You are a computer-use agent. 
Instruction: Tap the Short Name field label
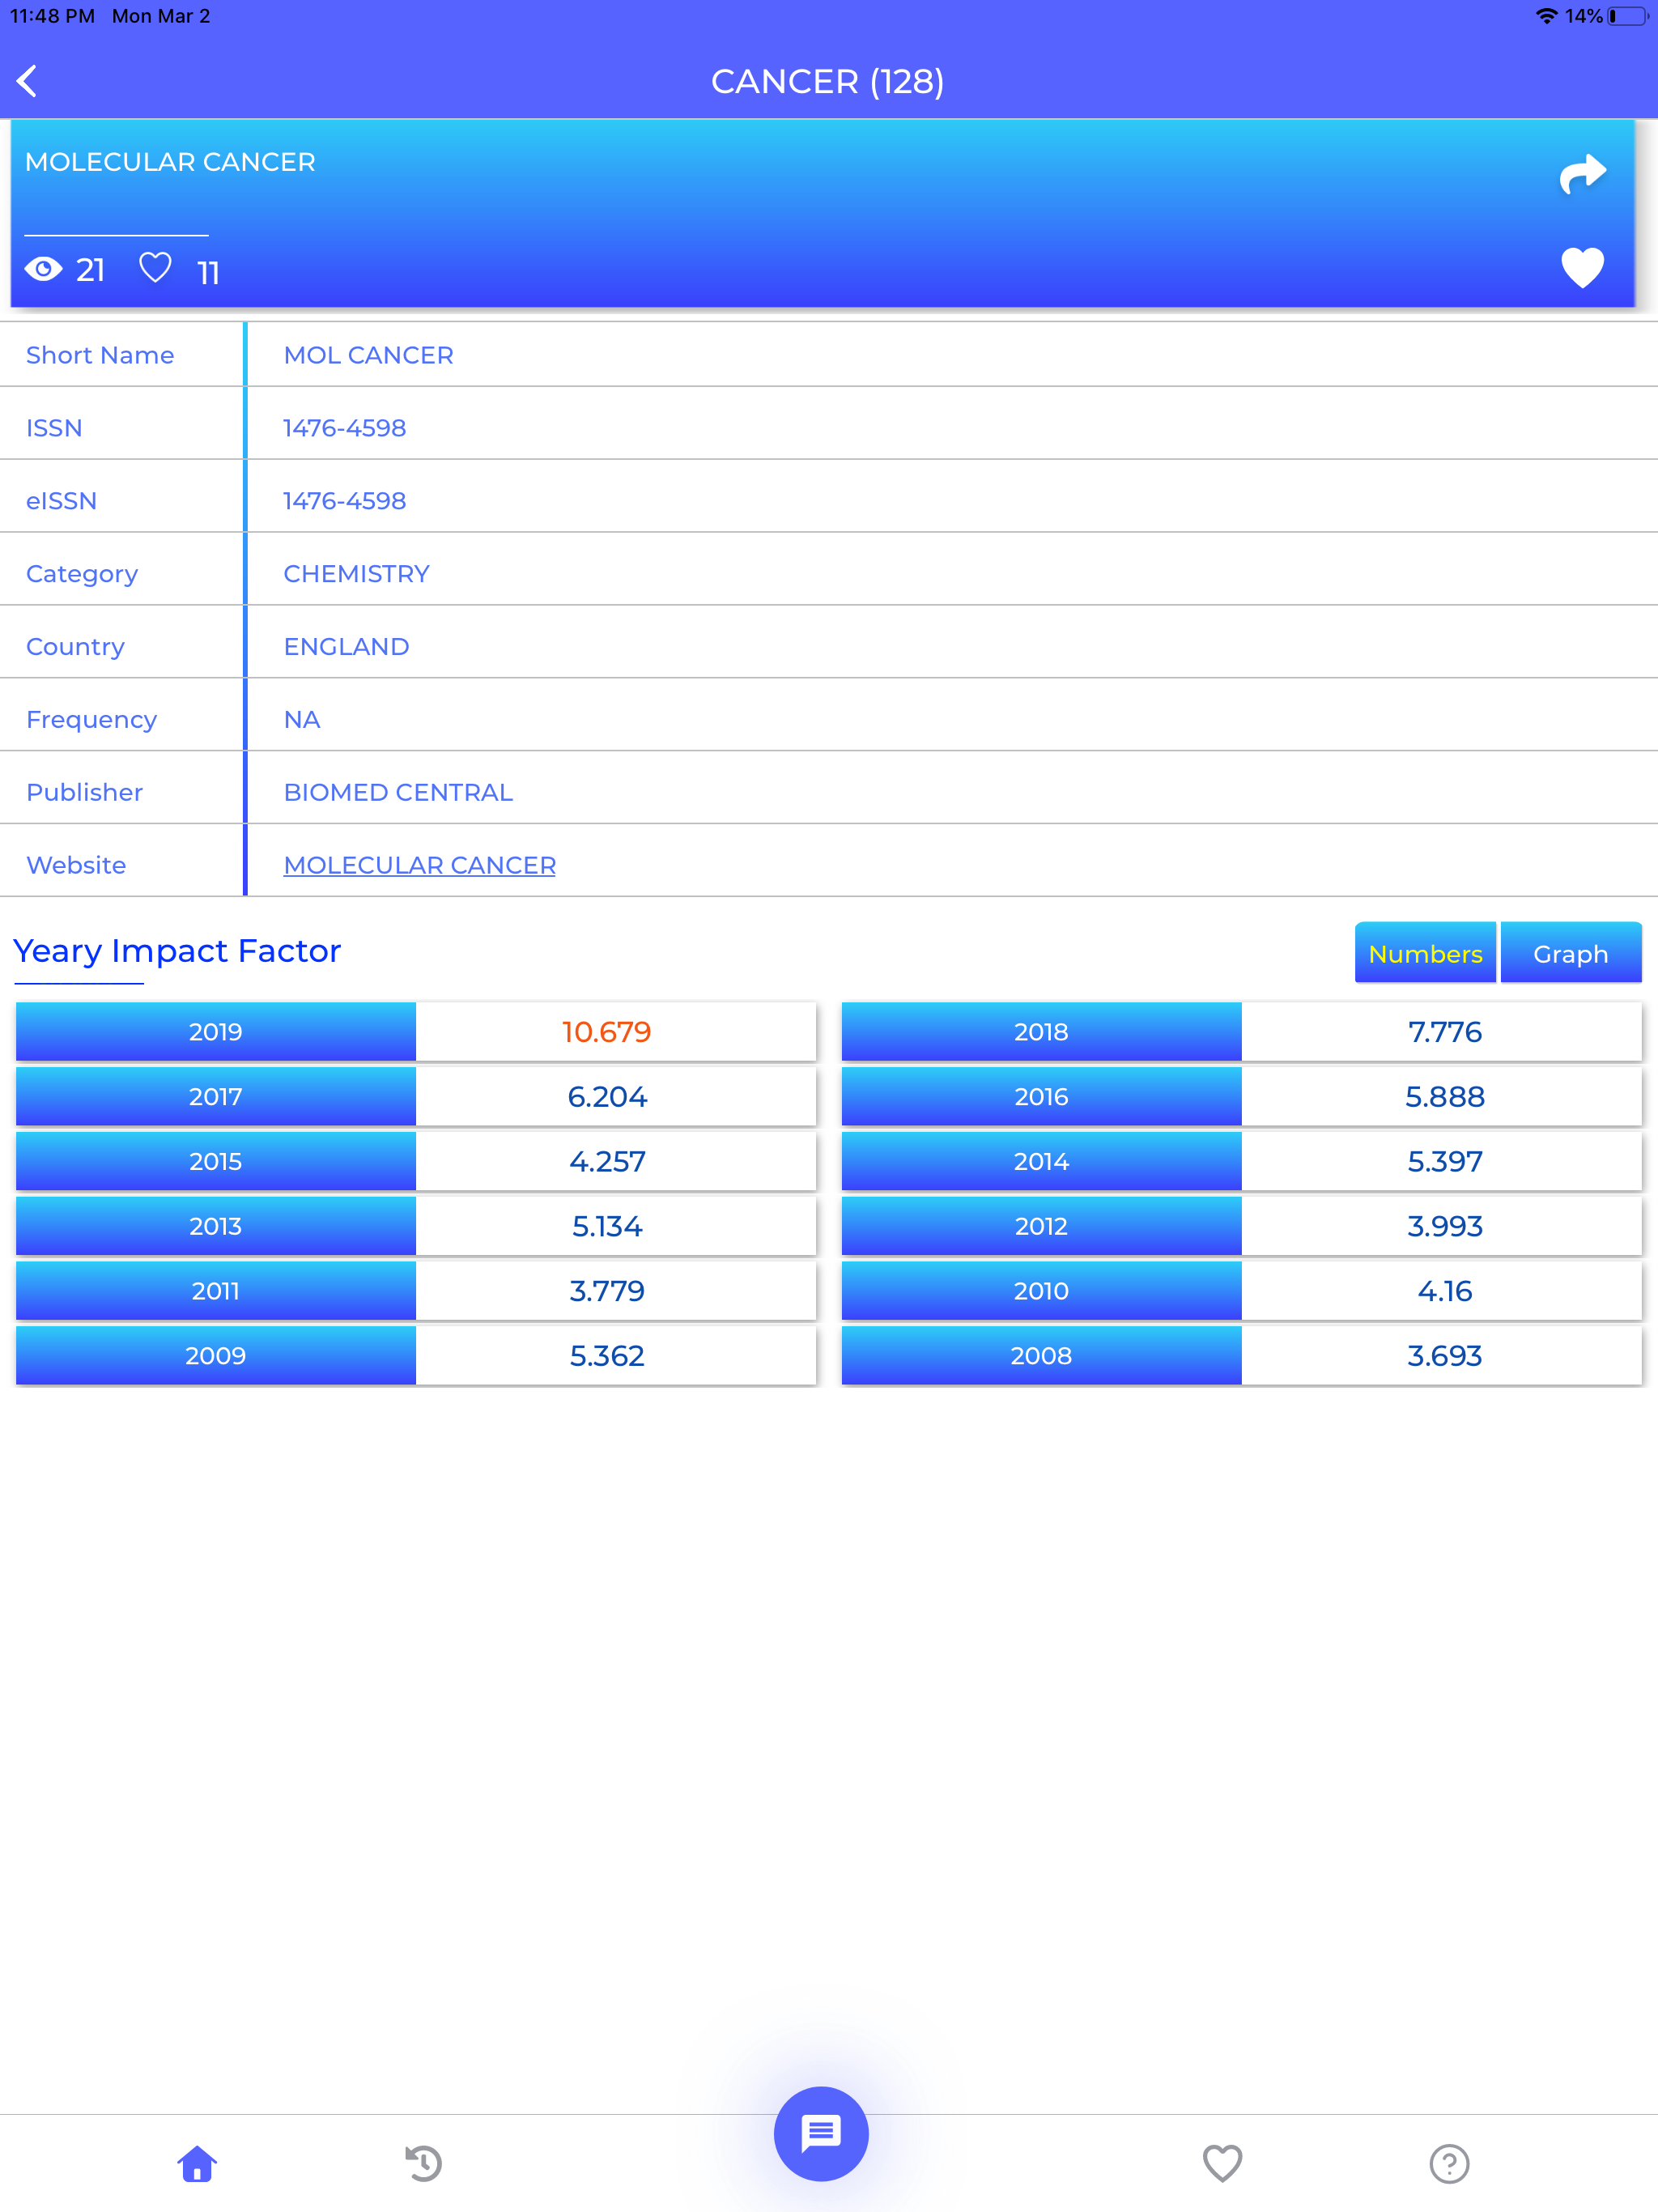pyautogui.click(x=100, y=355)
